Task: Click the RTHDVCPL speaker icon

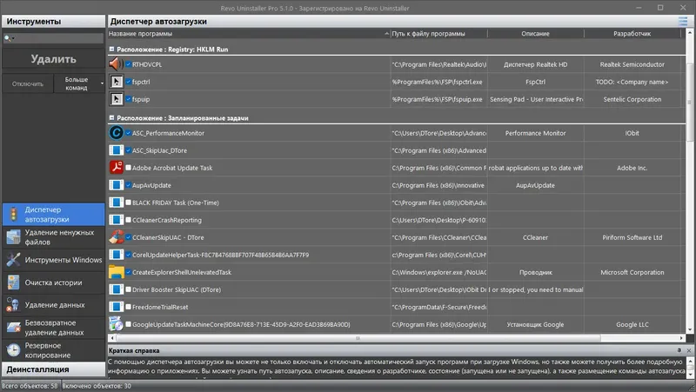Action: click(x=116, y=64)
